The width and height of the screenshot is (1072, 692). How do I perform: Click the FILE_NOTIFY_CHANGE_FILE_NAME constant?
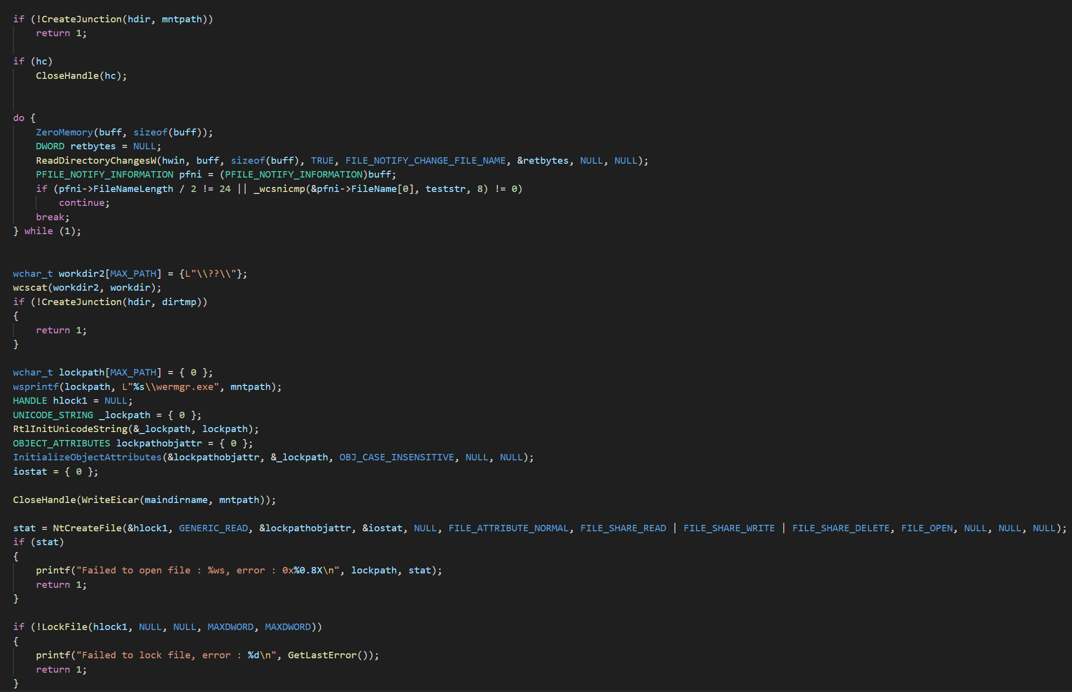point(425,160)
